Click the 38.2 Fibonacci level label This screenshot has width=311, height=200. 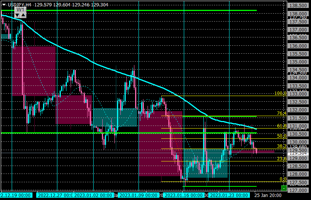click(282, 146)
